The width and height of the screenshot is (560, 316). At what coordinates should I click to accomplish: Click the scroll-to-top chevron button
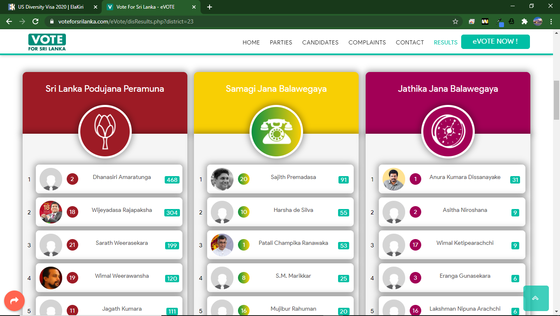coord(536,298)
